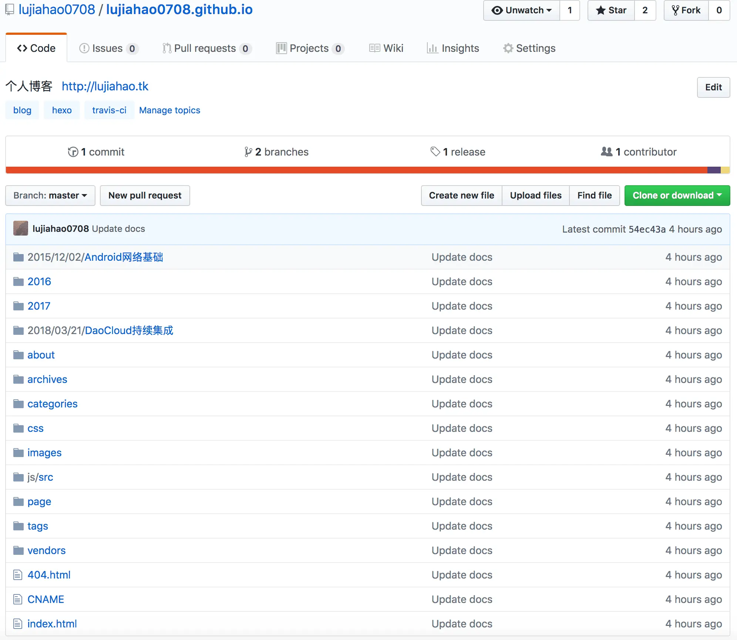Screen dimensions: 737x640
Task: Click the folder icon beside vendors
Action: pos(18,550)
